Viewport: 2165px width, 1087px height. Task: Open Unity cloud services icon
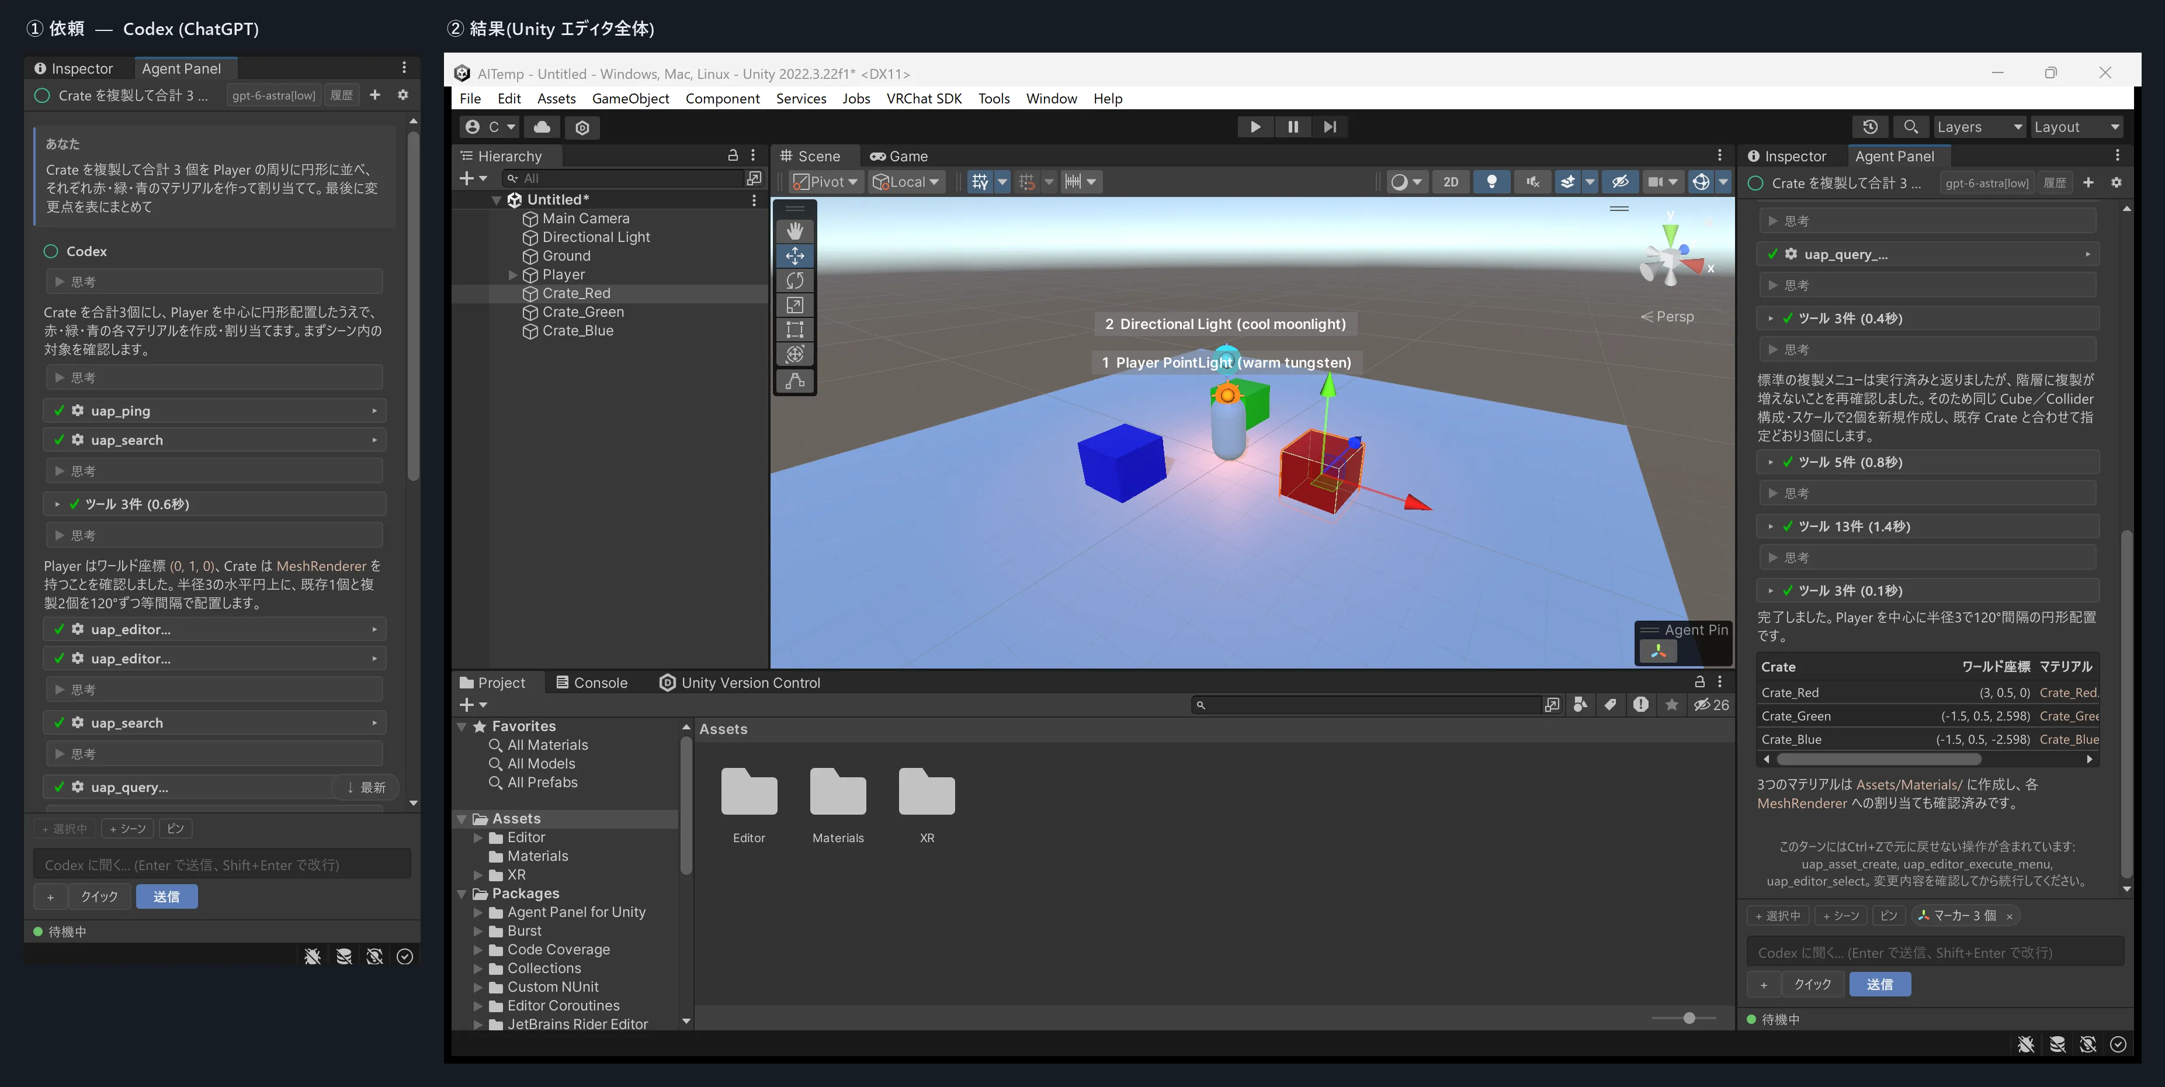[x=542, y=127]
